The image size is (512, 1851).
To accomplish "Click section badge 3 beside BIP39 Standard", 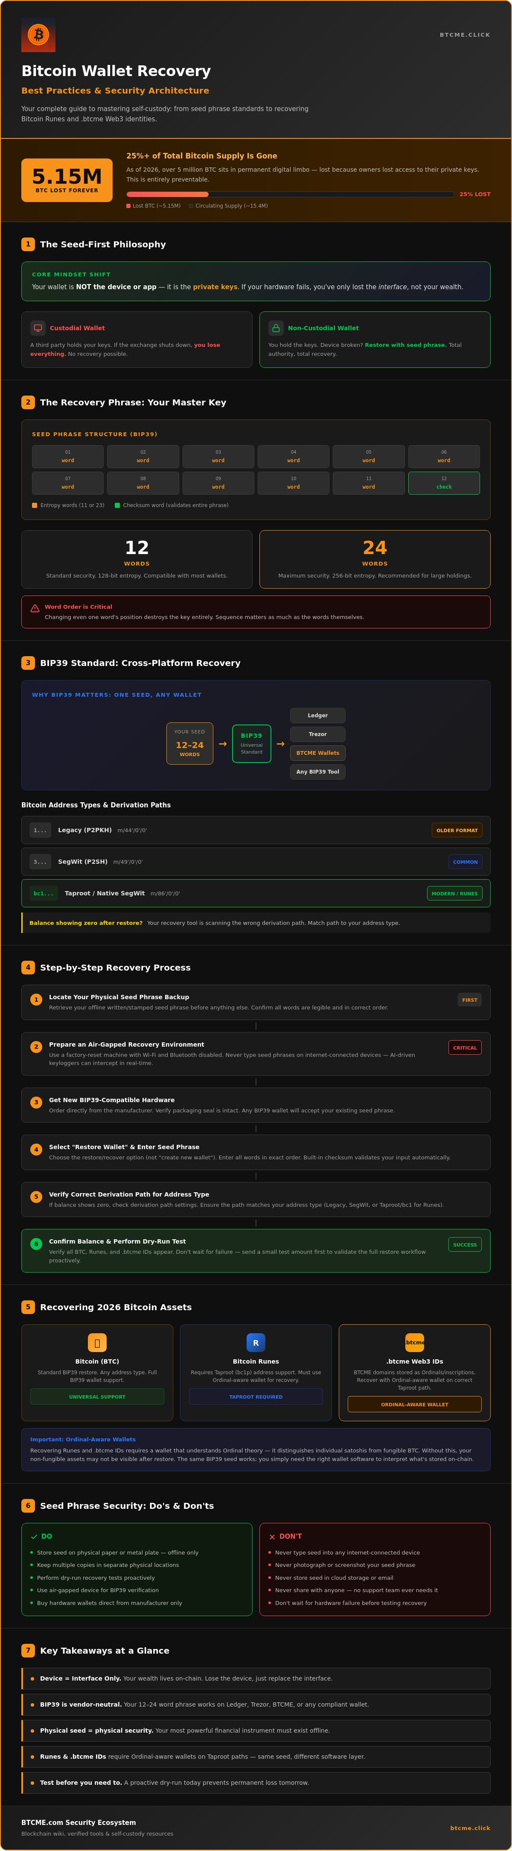I will pos(28,663).
